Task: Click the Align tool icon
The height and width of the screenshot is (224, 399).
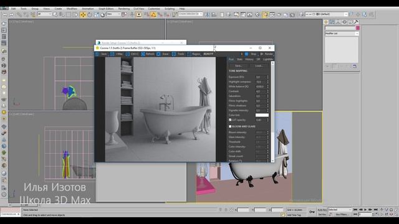Action: tap(214, 14)
